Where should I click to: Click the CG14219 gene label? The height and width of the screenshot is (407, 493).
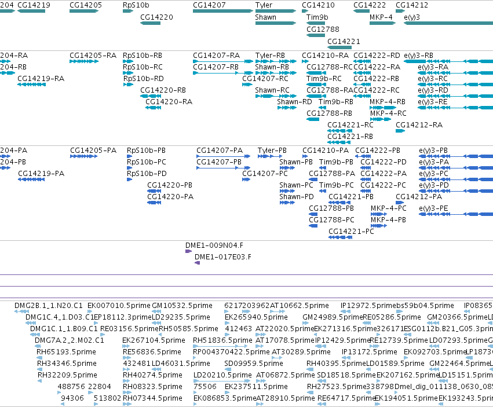click(x=34, y=5)
